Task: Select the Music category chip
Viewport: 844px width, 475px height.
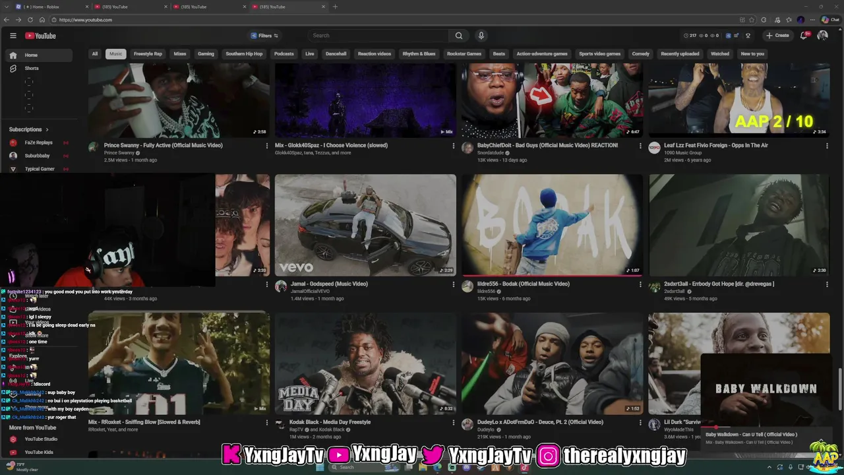Action: 116,54
